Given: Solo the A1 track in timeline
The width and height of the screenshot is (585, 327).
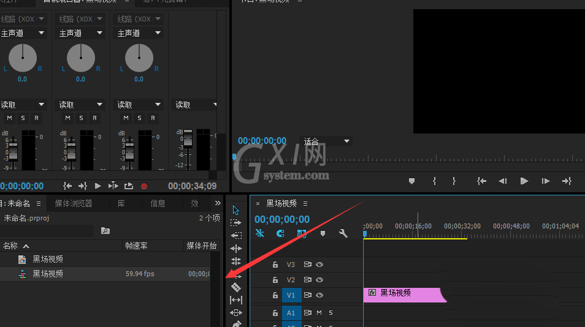Looking at the screenshot, I should click(x=331, y=313).
